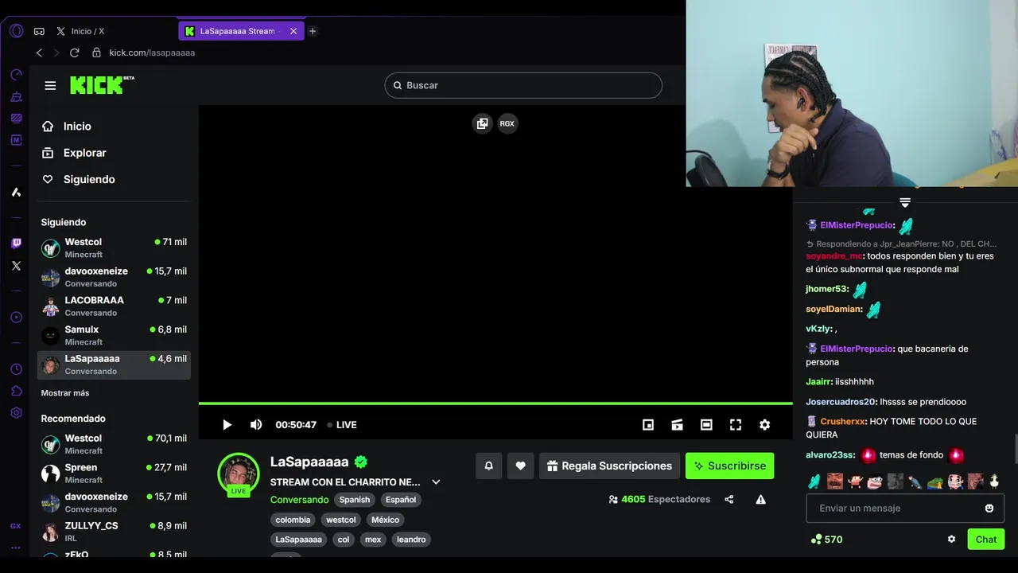
Task: Insert the teal hand emote from emote bar
Action: 814,481
